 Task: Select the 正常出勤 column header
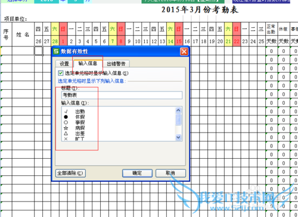(271, 29)
